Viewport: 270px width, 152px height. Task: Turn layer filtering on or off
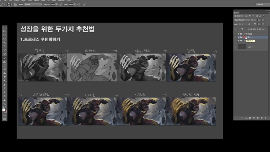264,16
